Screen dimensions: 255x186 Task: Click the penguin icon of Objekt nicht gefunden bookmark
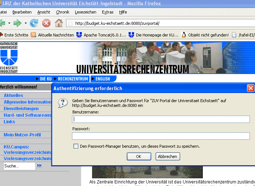point(184,35)
